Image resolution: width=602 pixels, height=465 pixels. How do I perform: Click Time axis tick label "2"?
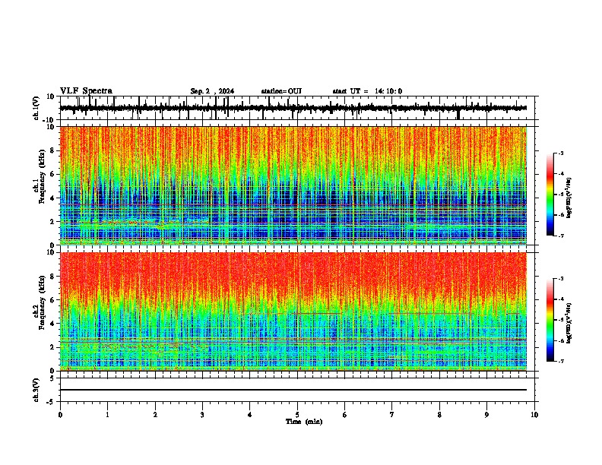pyautogui.click(x=155, y=415)
